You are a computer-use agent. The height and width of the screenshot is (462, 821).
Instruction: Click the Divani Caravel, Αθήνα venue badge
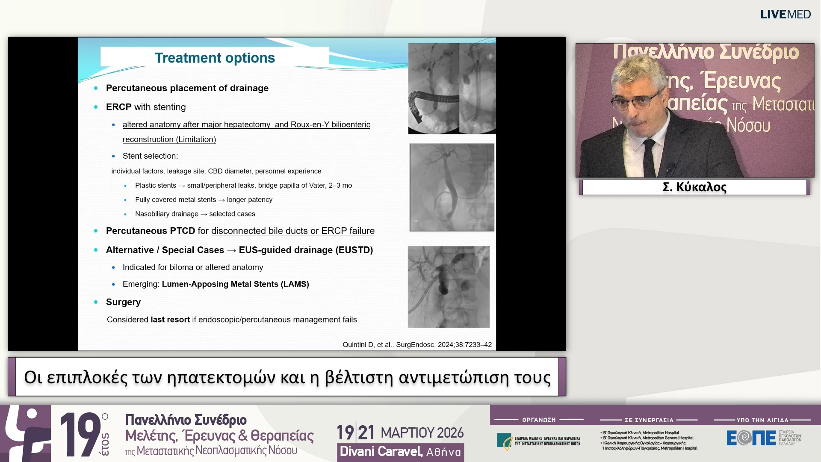[400, 452]
